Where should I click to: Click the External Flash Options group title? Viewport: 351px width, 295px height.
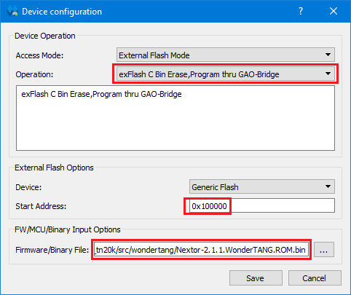pos(54,168)
